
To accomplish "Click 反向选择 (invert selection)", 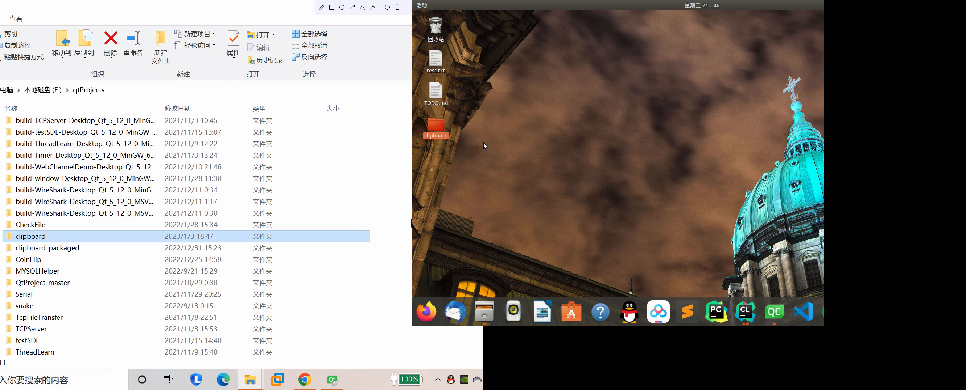I will click(x=309, y=57).
